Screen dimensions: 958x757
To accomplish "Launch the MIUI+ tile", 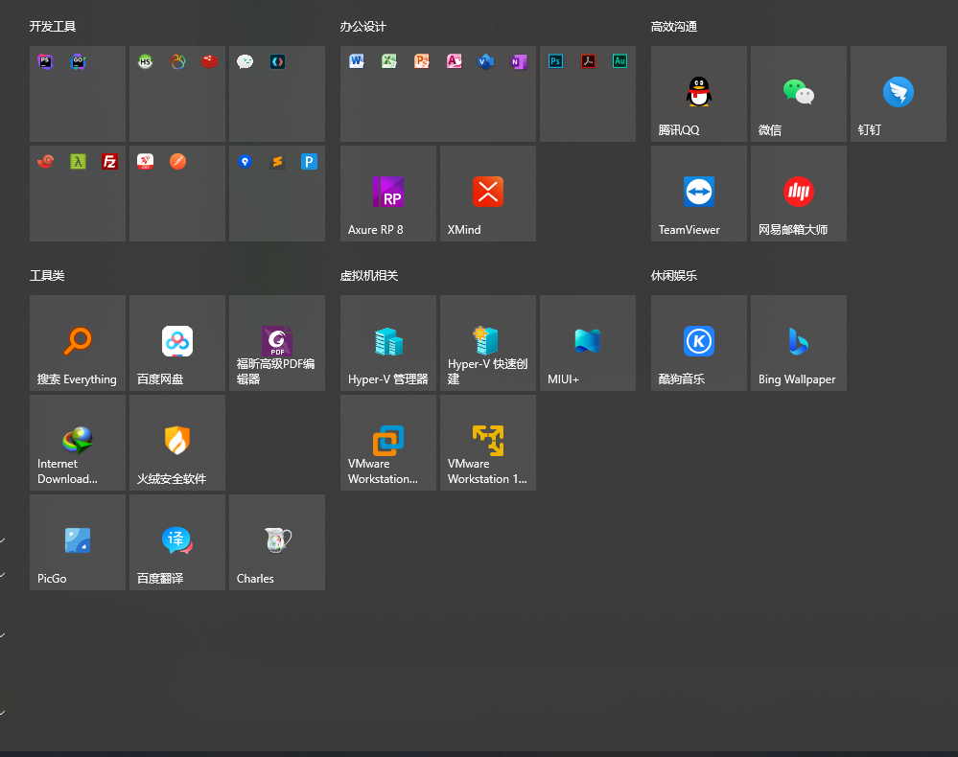I will (x=588, y=343).
